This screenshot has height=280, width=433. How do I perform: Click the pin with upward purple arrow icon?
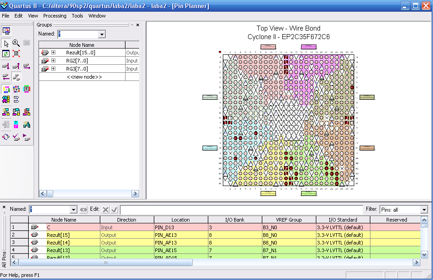click(x=16, y=66)
